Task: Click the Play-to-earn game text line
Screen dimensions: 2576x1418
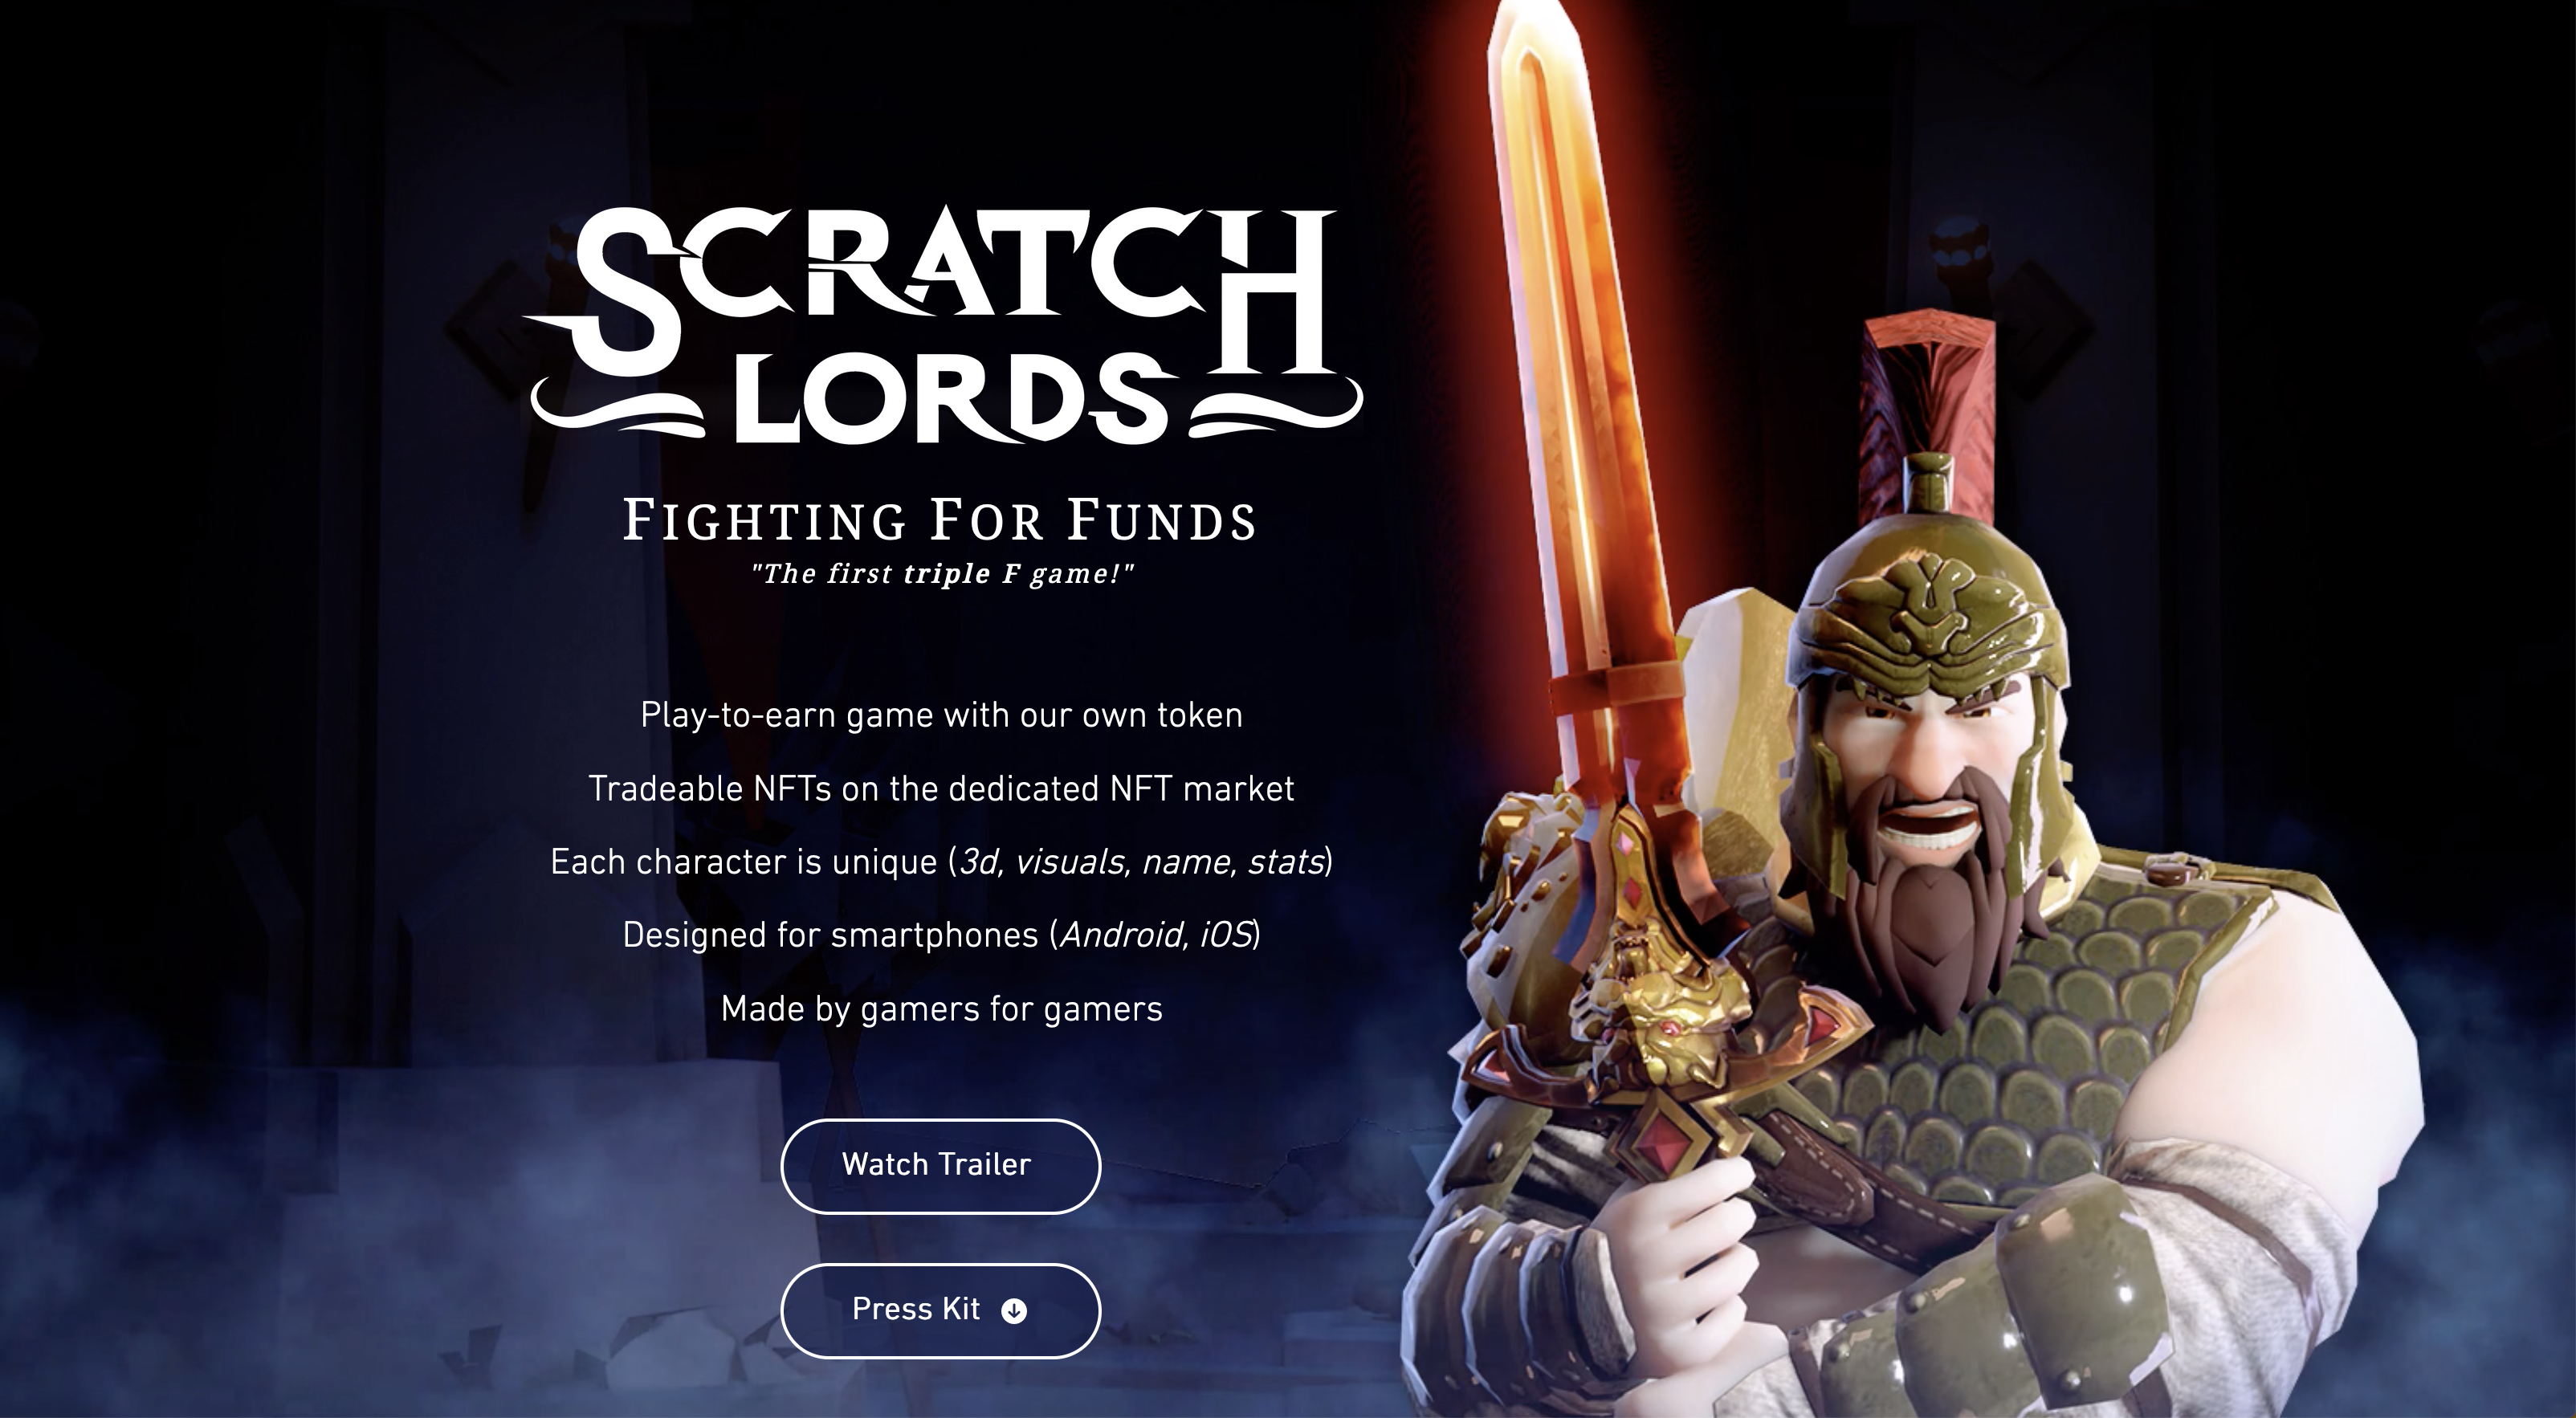Action: (x=942, y=716)
